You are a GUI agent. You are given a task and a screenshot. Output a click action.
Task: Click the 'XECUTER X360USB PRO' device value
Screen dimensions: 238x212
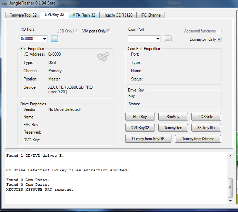point(70,87)
